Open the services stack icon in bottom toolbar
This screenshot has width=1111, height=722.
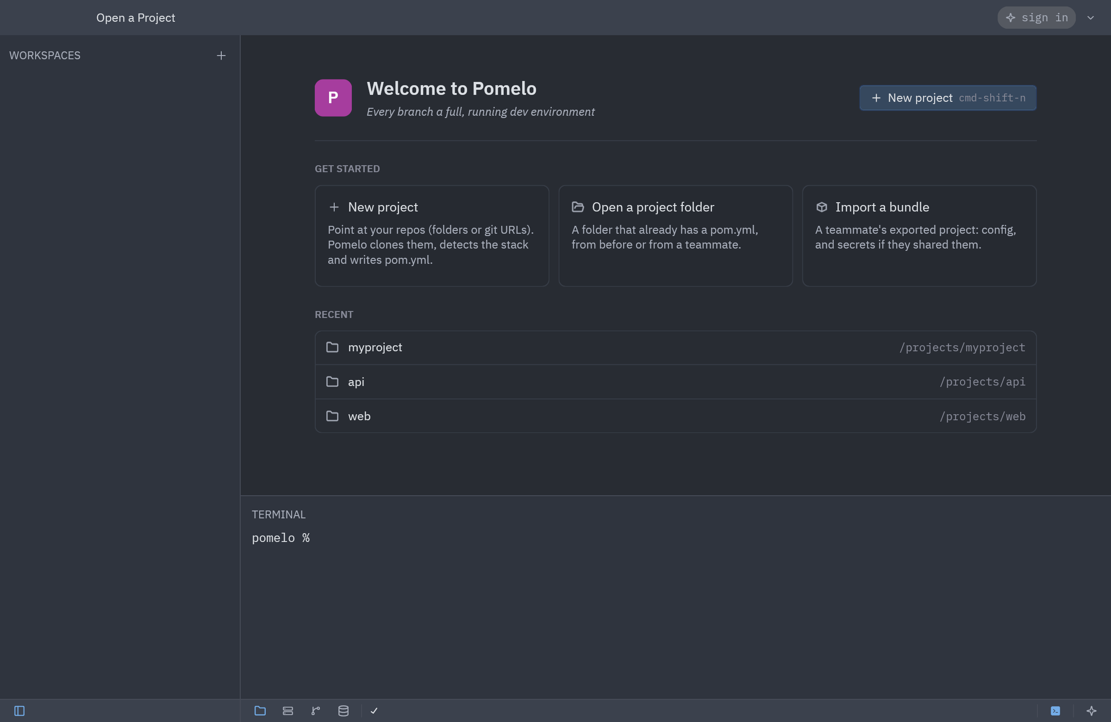288,711
